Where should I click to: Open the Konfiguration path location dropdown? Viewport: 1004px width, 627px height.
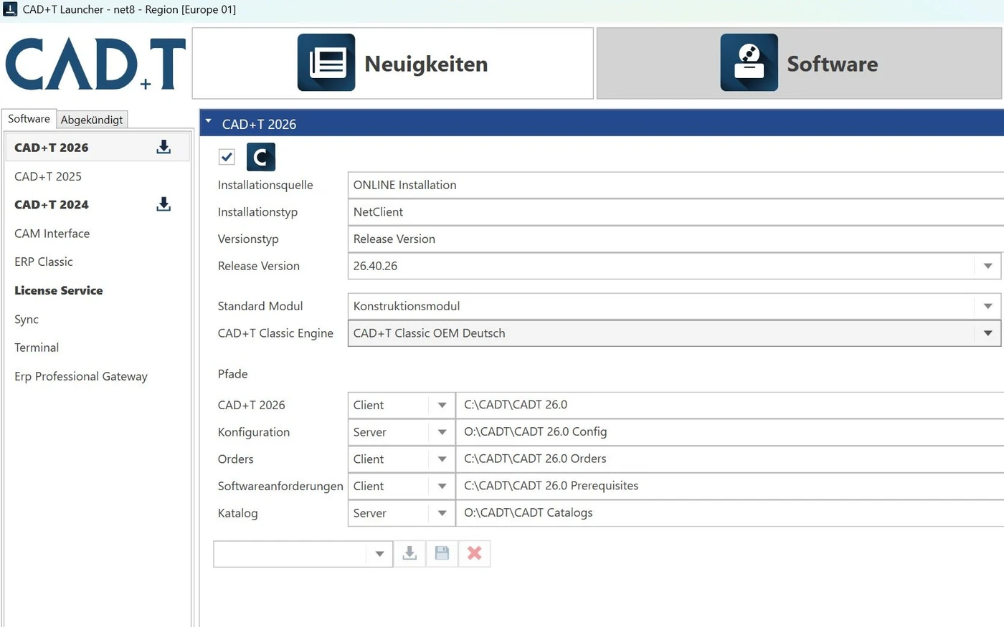click(442, 432)
